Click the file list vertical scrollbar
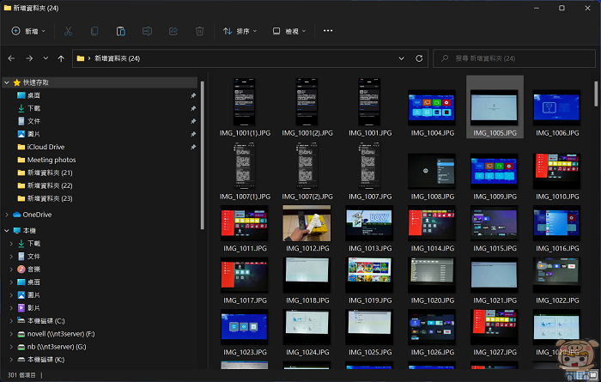Viewport: 601px width, 382px height. (595, 93)
